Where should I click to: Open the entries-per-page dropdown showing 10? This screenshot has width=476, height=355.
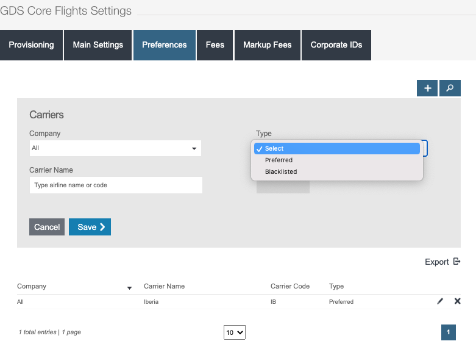(235, 332)
